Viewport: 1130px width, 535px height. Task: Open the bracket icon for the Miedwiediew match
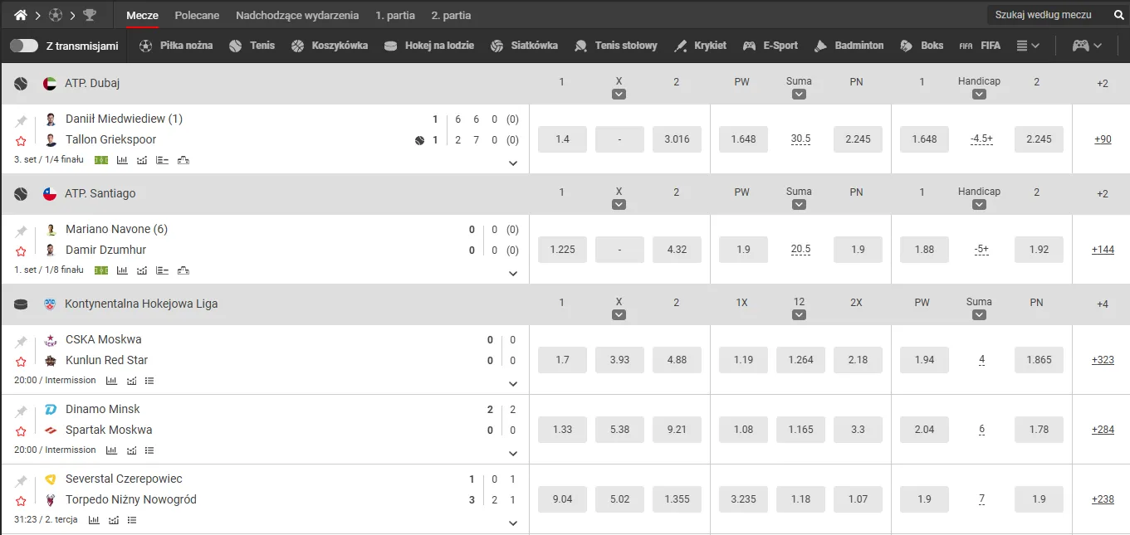tap(183, 160)
